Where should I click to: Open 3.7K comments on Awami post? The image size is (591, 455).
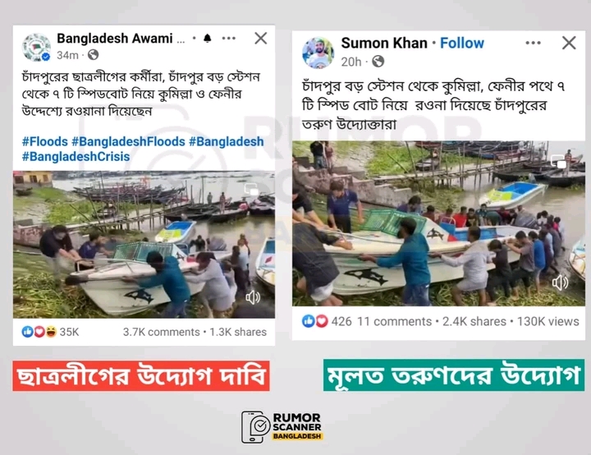coord(161,332)
